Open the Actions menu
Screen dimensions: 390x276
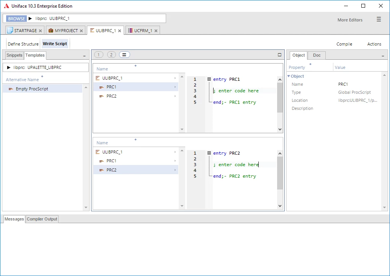click(374, 44)
